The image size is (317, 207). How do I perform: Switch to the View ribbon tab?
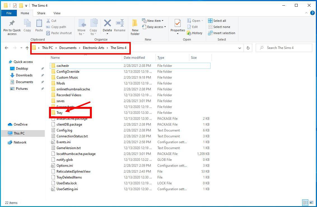point(57,13)
